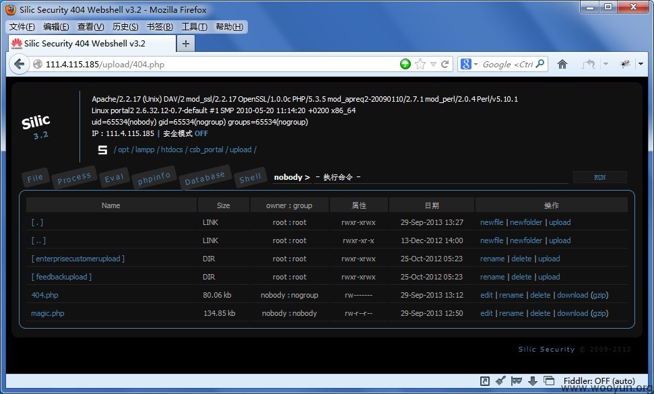
Task: Click the command input field
Action: coord(441,177)
